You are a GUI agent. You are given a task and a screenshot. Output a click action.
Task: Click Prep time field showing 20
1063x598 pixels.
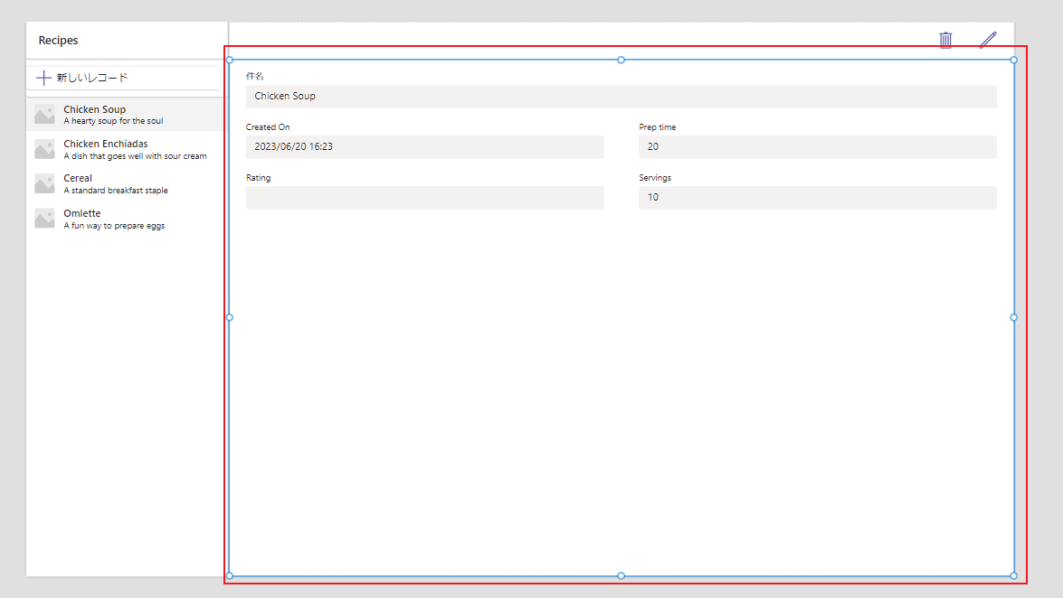(818, 147)
